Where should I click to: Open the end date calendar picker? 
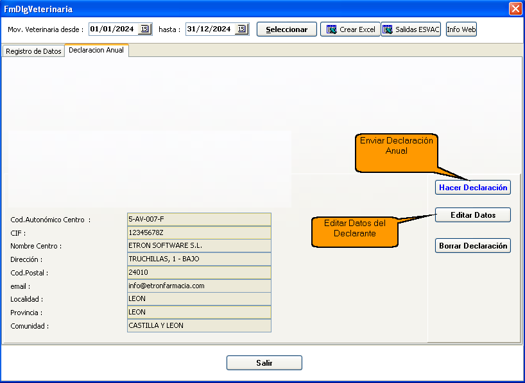coord(241,29)
